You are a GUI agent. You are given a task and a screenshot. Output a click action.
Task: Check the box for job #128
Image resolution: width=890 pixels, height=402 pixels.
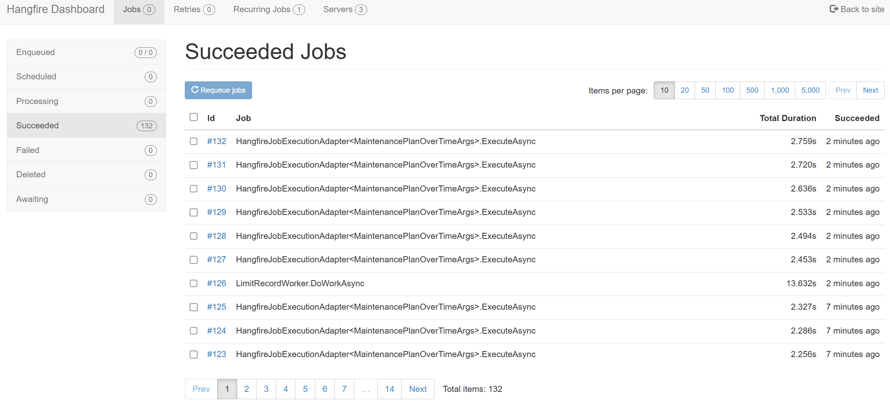coord(194,236)
